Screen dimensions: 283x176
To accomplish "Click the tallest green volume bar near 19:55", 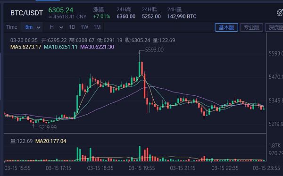I will coord(140,153).
